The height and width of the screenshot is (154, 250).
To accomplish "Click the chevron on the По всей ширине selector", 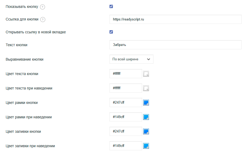I will (x=149, y=59).
